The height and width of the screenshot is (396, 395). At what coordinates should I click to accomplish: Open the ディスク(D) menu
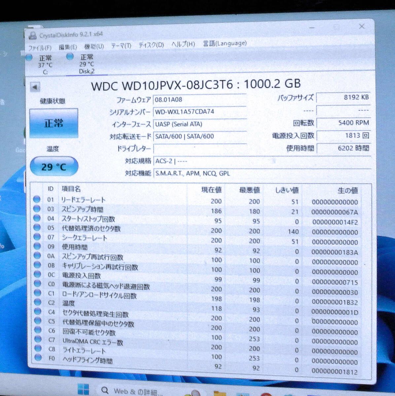coord(151,45)
